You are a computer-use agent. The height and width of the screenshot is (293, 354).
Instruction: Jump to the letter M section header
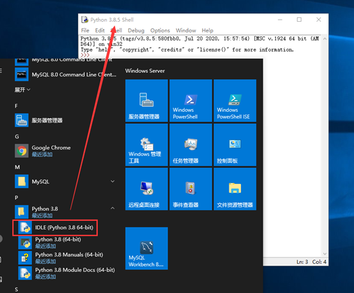(17, 167)
